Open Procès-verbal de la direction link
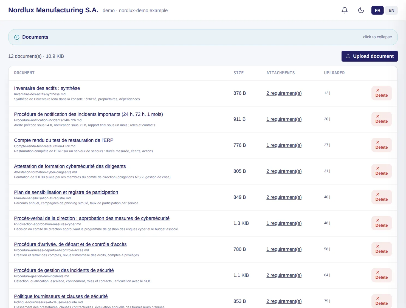Screen dimensions: 406x308 [92, 218]
